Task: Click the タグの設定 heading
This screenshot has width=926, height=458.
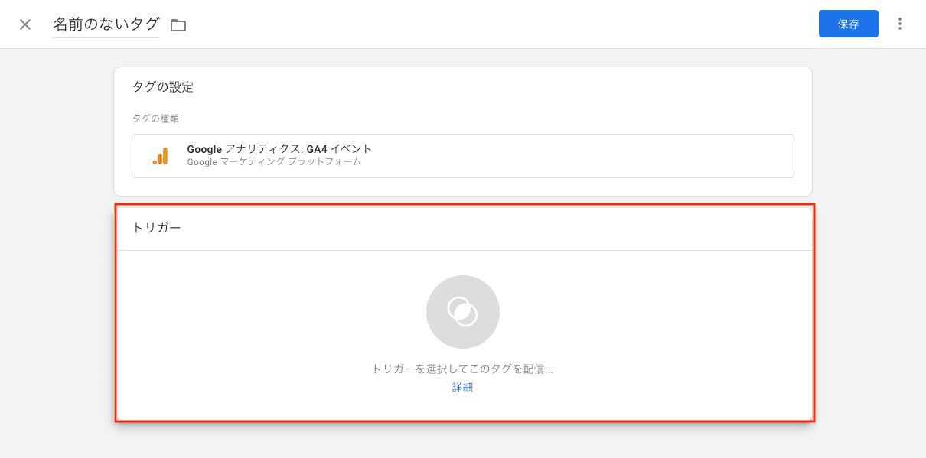Action: [163, 87]
